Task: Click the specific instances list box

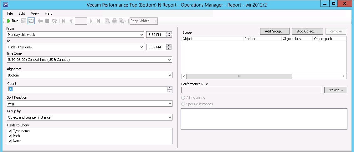Action: point(264,119)
